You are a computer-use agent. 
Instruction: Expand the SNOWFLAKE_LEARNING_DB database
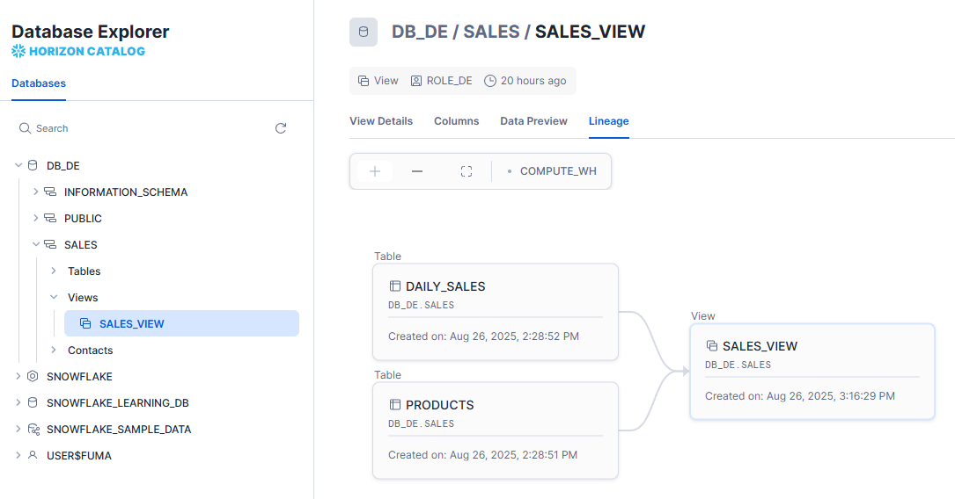(18, 403)
